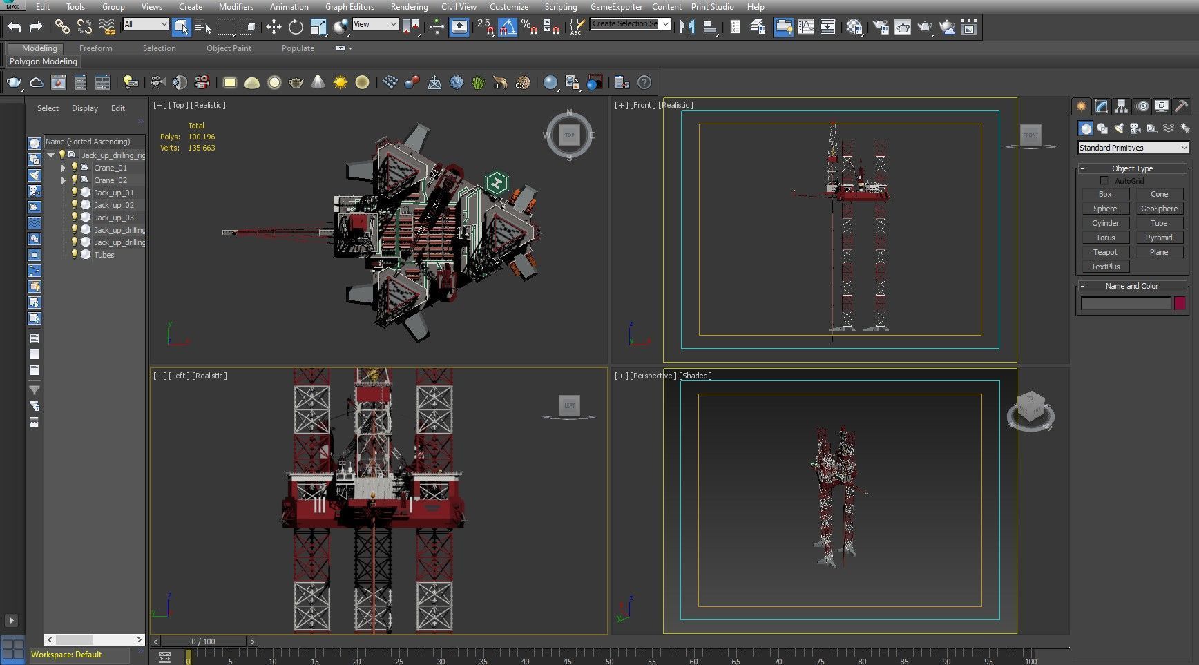This screenshot has width=1199, height=665.
Task: Click the TextPlus button
Action: tap(1105, 267)
